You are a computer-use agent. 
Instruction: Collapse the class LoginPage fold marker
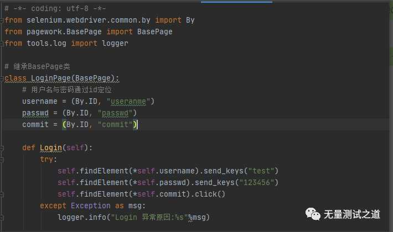point(2,78)
